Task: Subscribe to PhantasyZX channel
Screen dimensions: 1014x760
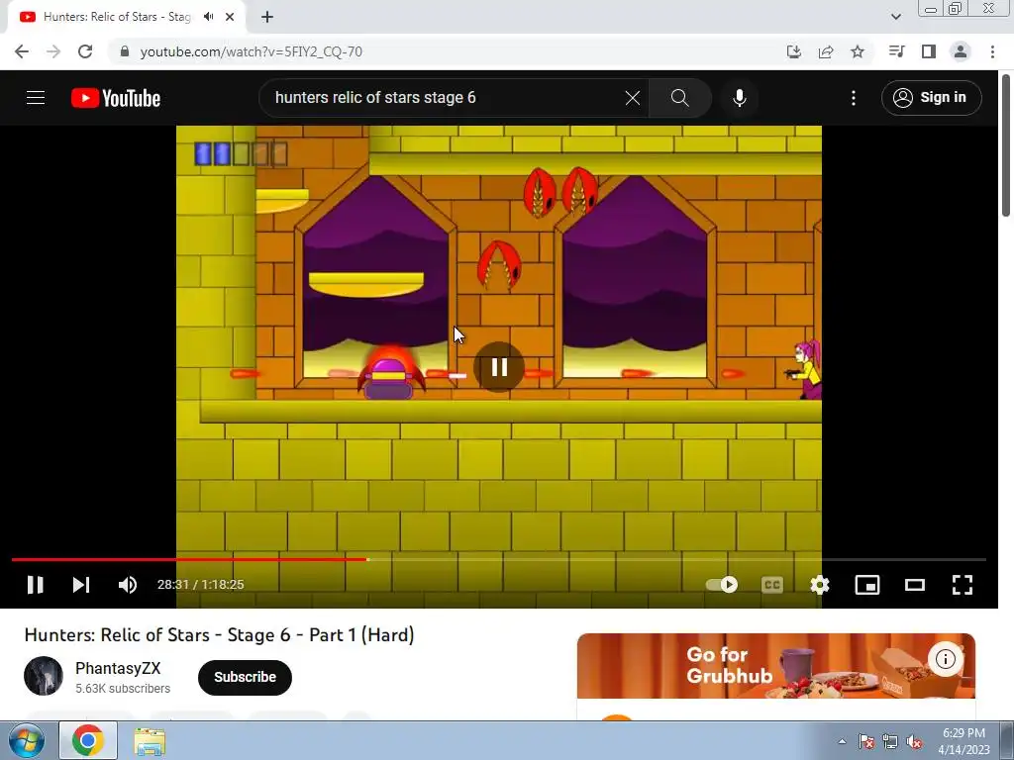Action: click(x=246, y=677)
